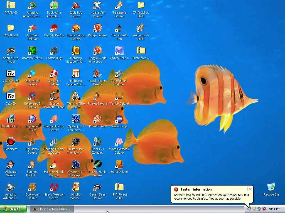The height and width of the screenshot is (213, 285).
Task: Launch Feeding Frenzy Deluxe icon
Action: 54,119
